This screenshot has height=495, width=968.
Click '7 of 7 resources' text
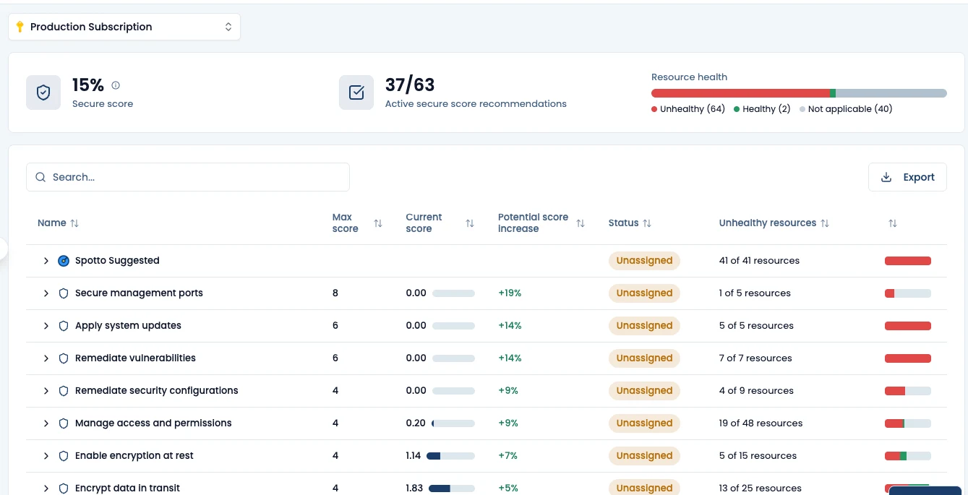pyautogui.click(x=755, y=358)
